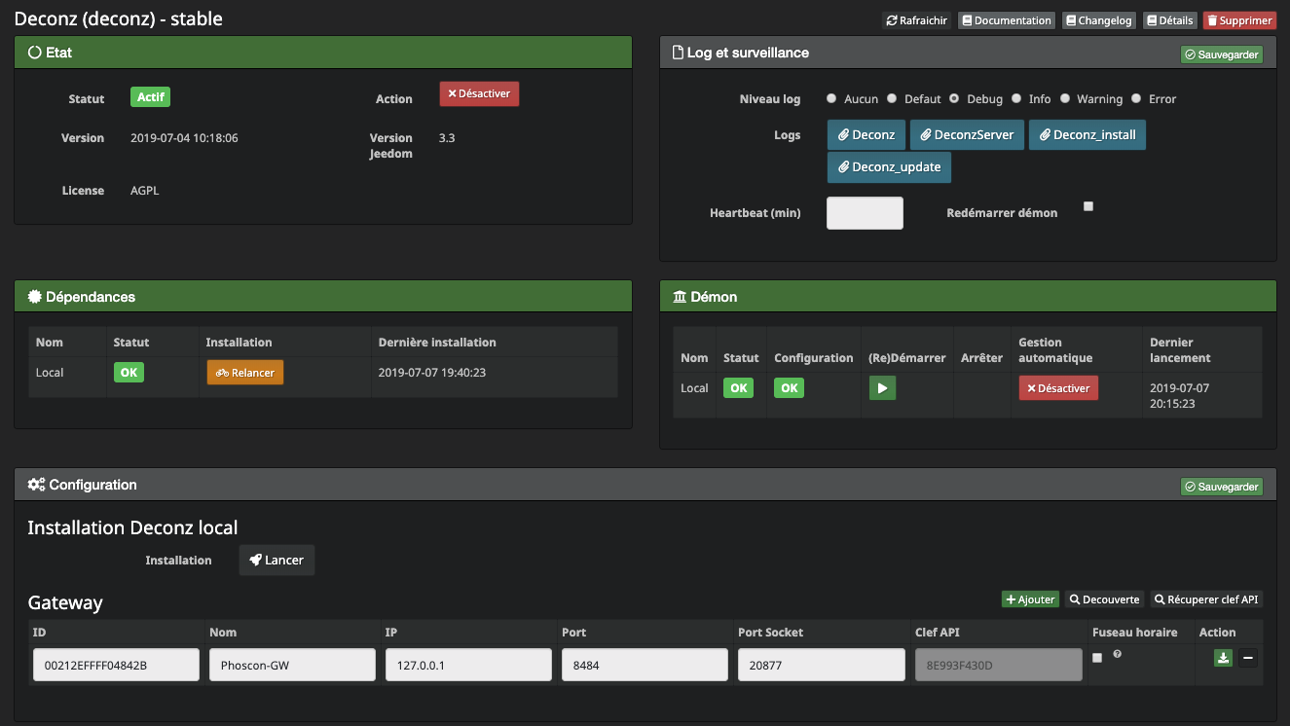1290x726 pixels.
Task: Disable automatic daemon management with Désactiver
Action: click(1058, 387)
